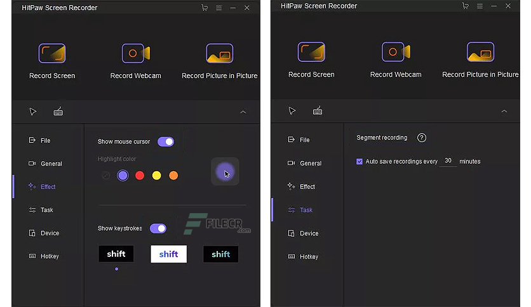Minimize the right HitPaw window

pyautogui.click(x=494, y=6)
